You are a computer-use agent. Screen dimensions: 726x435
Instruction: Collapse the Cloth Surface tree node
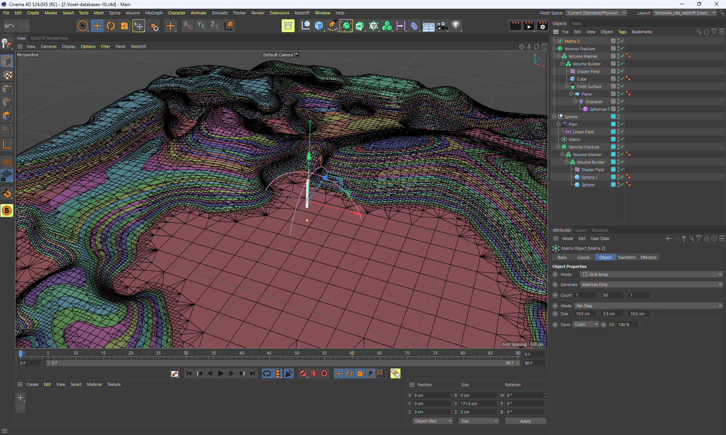[567, 87]
